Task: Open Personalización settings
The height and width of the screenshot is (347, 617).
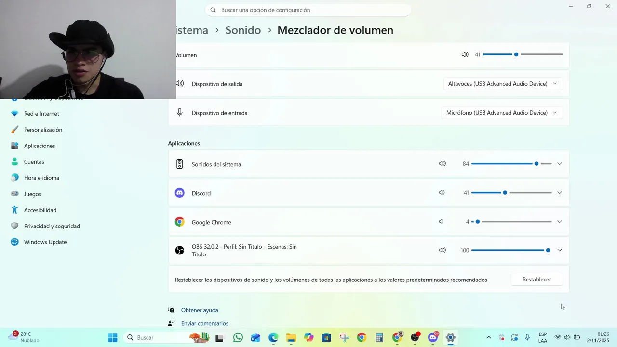Action: click(43, 130)
